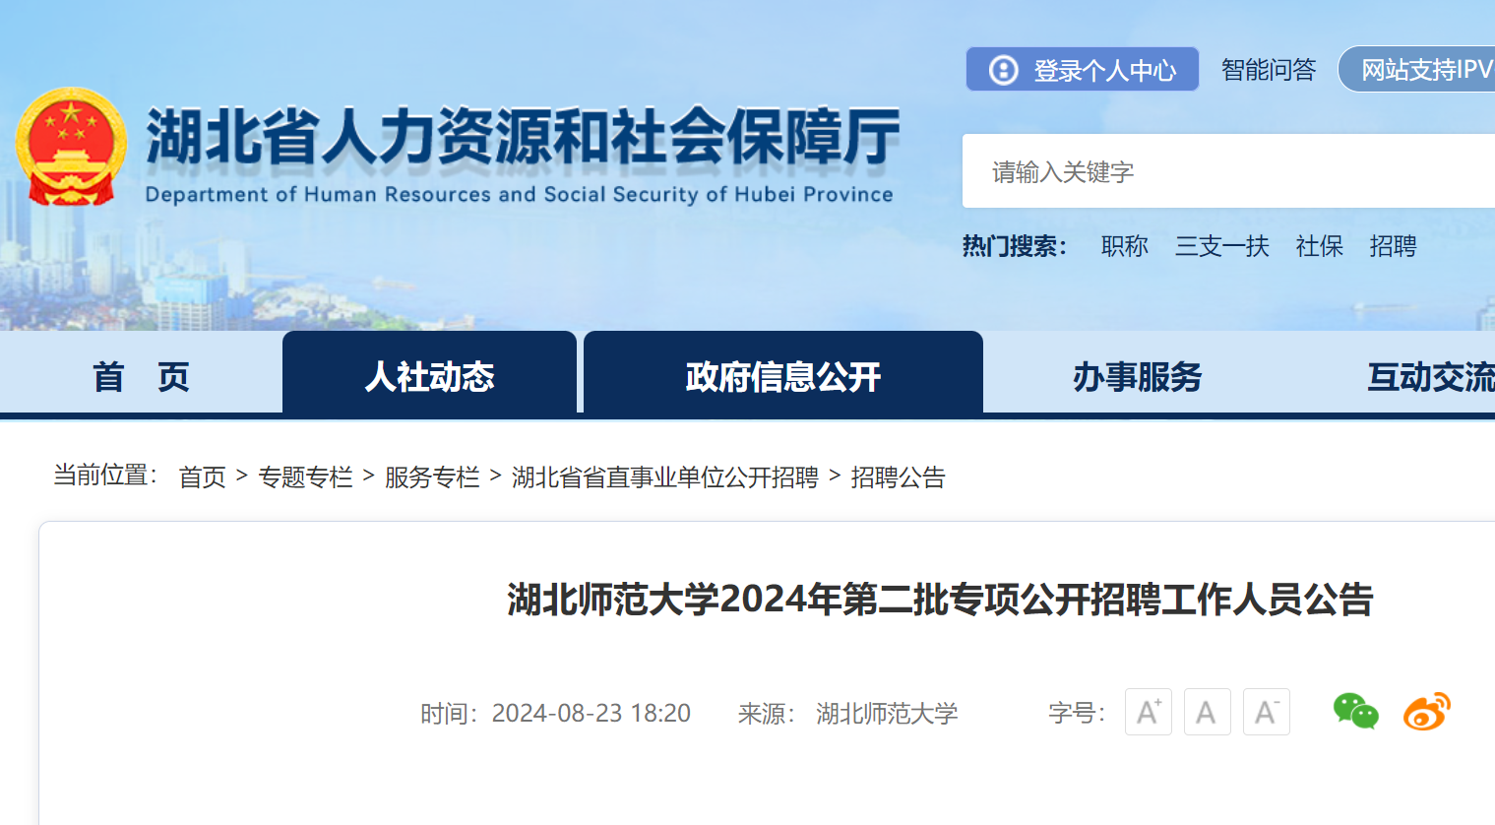The image size is (1495, 825).
Task: Open 政府信息公开 navigation tab
Action: [783, 373]
